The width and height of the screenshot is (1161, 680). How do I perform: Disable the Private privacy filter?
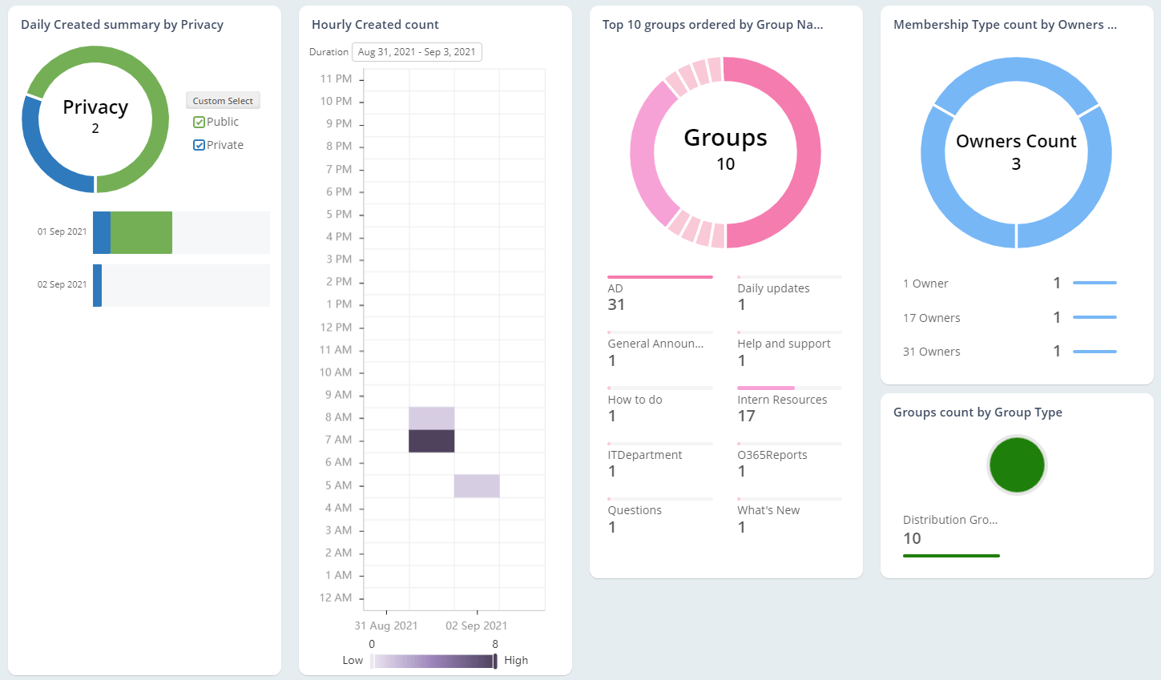[x=200, y=144]
